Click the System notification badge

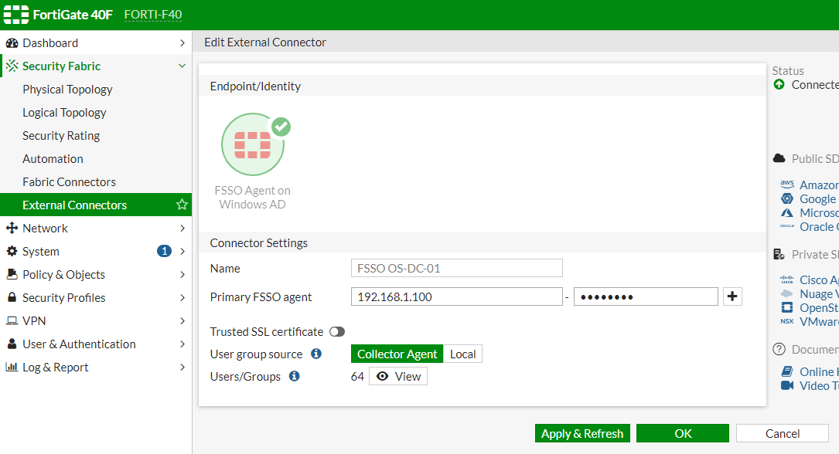[x=164, y=251]
